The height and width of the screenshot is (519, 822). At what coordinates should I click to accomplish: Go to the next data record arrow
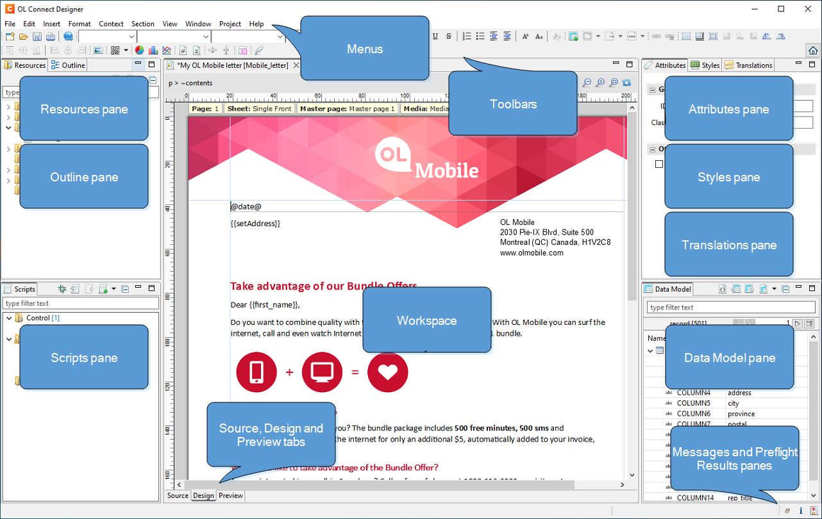(797, 324)
